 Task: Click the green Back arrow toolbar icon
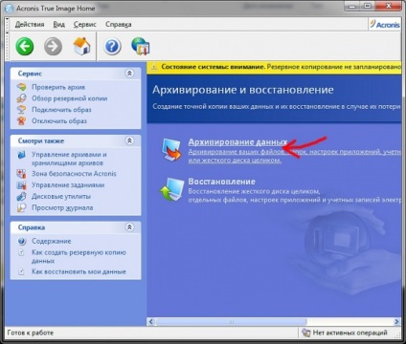tap(25, 47)
